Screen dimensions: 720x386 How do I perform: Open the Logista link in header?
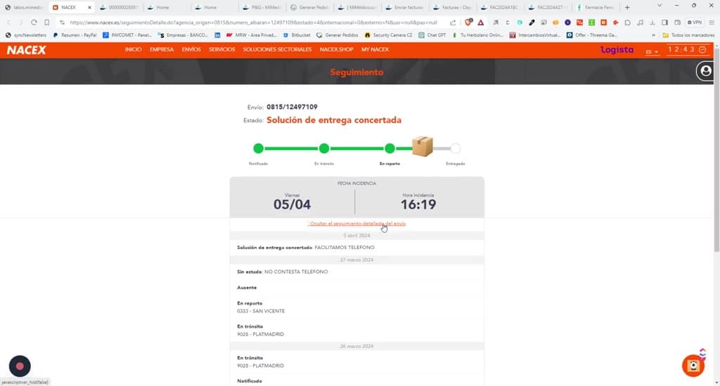[617, 50]
